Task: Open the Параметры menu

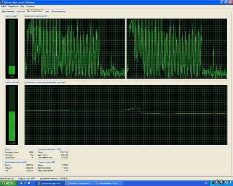Action: pyautogui.click(x=13, y=7)
